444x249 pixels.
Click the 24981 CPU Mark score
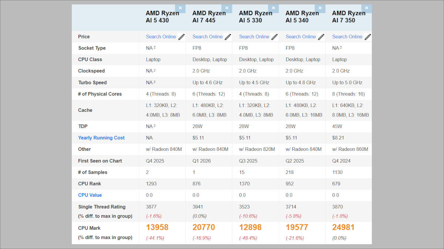pyautogui.click(x=343, y=227)
